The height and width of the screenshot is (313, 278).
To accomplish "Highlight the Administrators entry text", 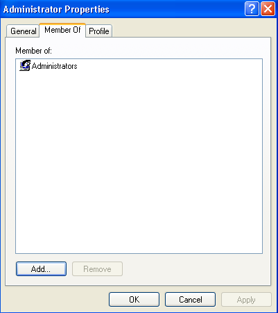I will pyautogui.click(x=55, y=66).
